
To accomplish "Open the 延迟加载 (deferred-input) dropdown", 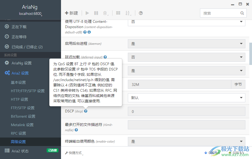I will (186, 57).
